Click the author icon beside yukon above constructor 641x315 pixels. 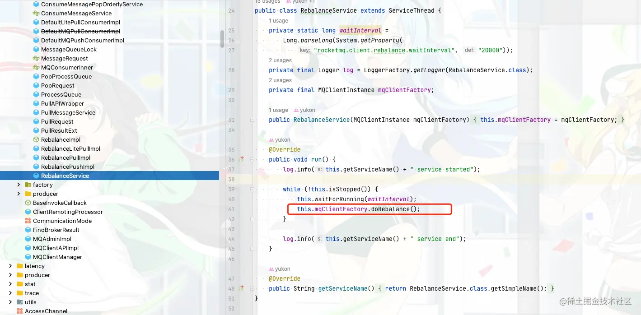tap(296, 110)
